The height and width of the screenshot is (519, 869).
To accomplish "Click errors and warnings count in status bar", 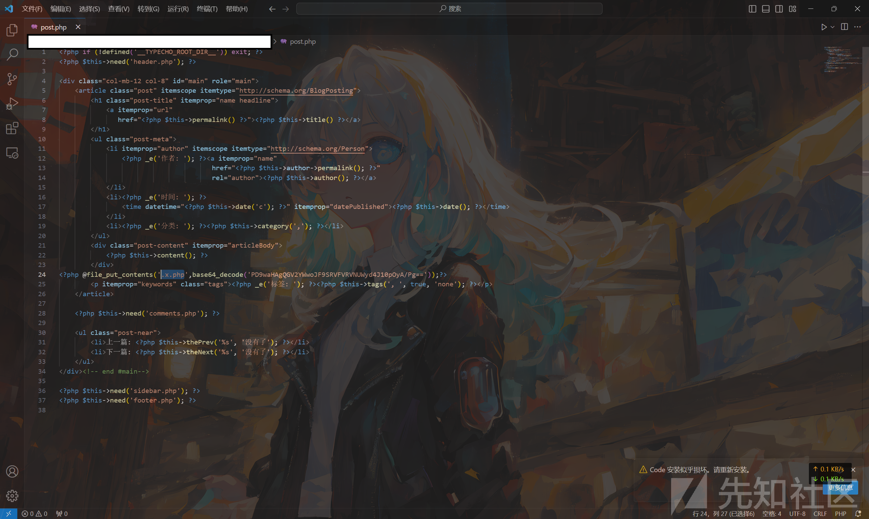I will 34,514.
